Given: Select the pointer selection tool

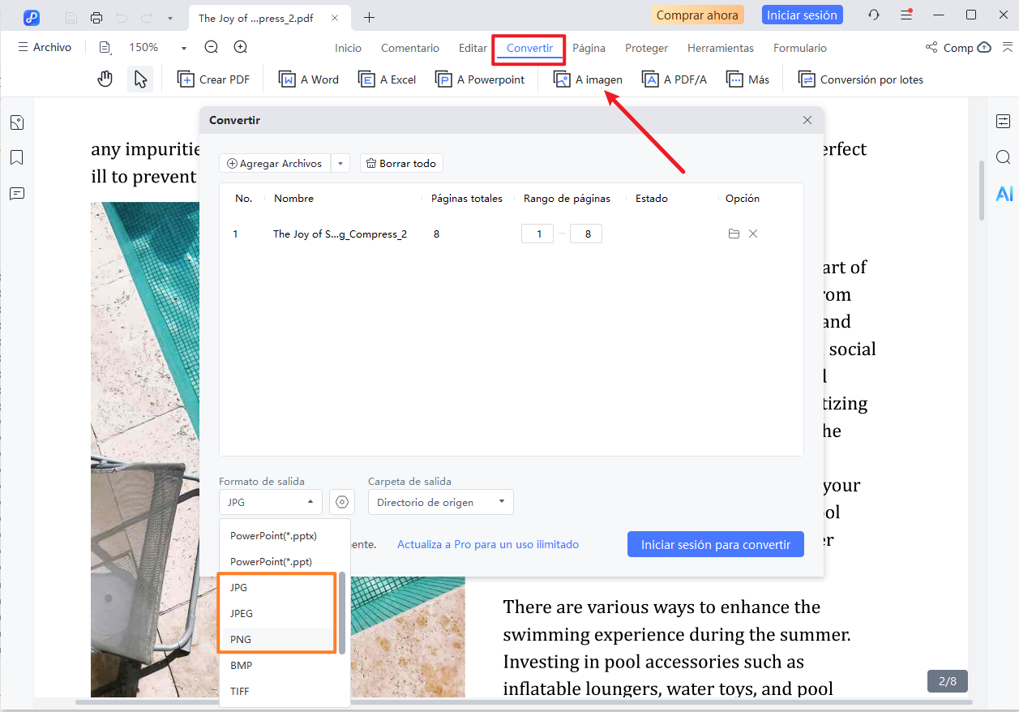Looking at the screenshot, I should click(x=139, y=78).
